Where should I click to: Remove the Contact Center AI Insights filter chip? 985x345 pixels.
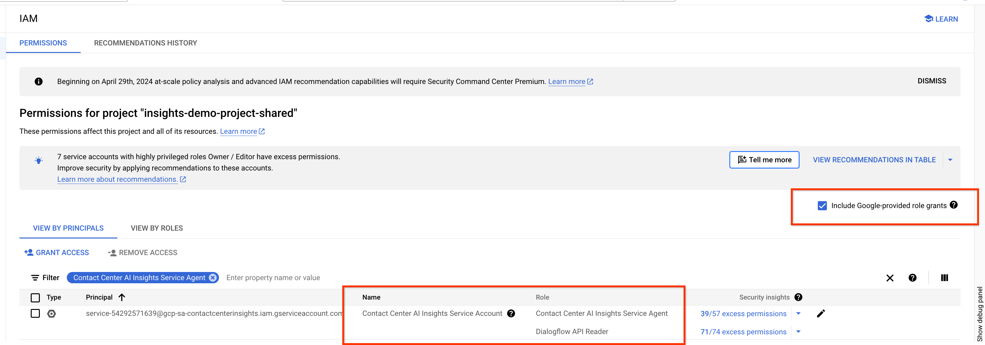(x=213, y=278)
